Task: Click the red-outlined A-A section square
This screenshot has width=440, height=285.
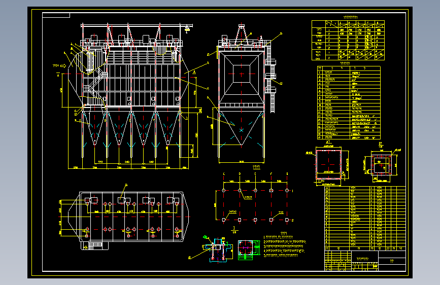Action: (x=328, y=164)
